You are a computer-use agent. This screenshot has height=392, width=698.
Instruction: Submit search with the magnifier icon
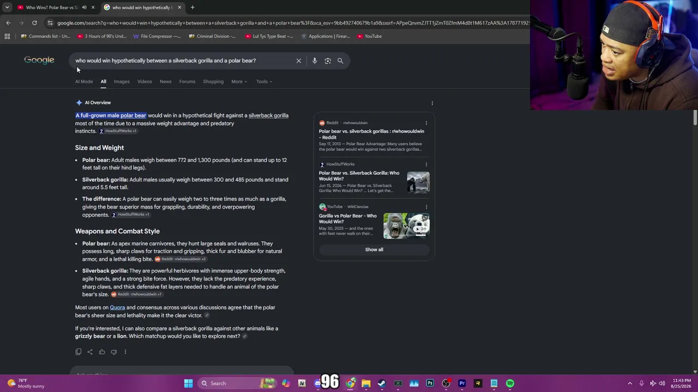(340, 61)
